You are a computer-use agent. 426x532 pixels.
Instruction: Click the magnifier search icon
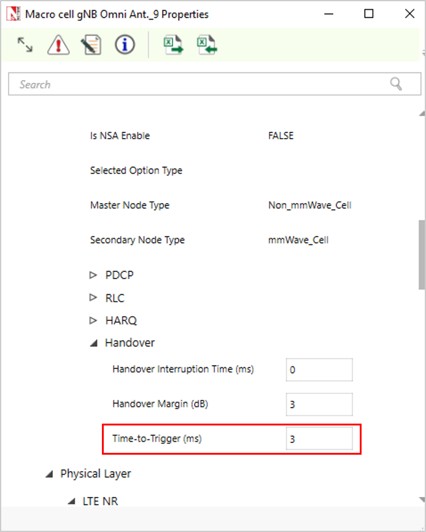397,84
